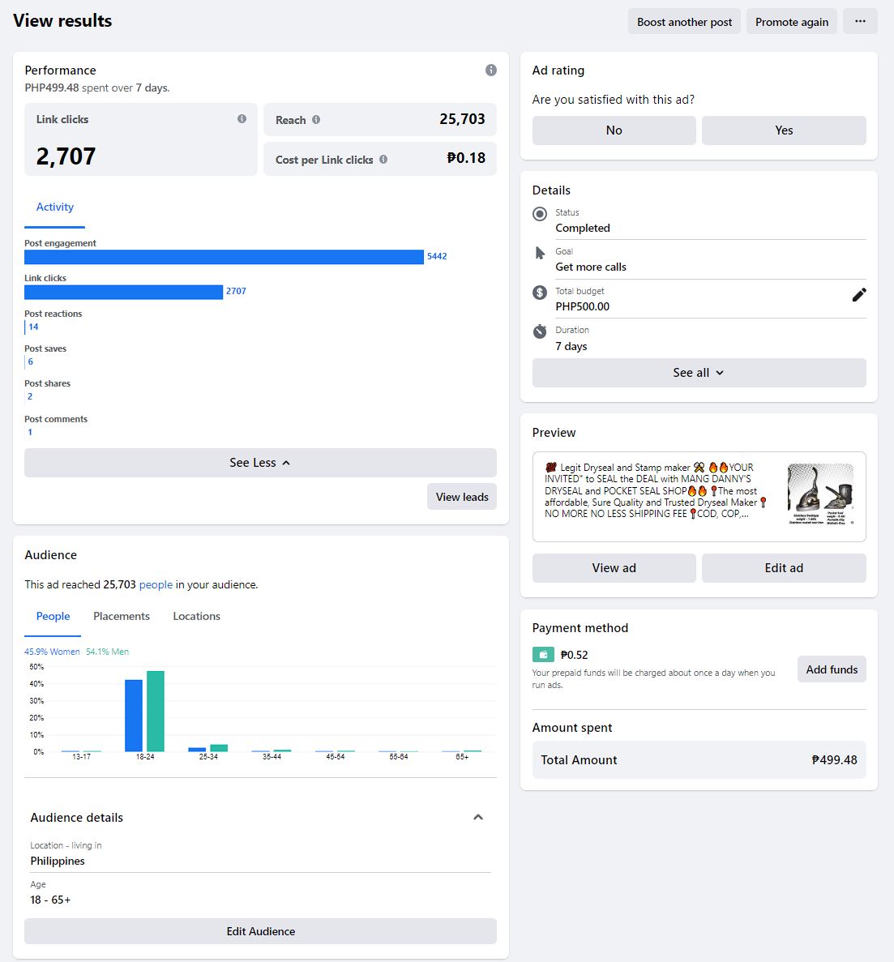Viewport: 894px width, 962px height.
Task: Click the Completed status text
Action: coord(583,228)
